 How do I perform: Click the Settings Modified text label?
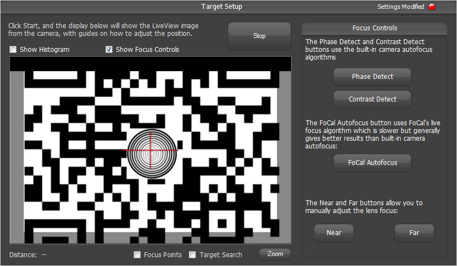(x=400, y=7)
